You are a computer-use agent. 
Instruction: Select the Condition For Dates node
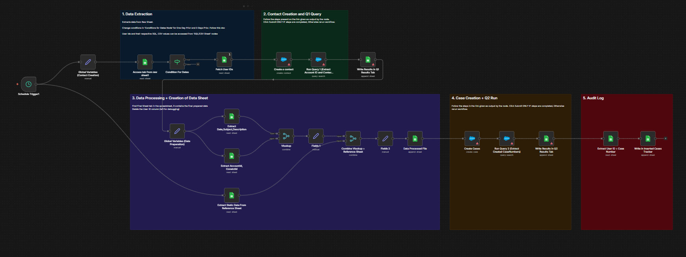click(x=177, y=62)
